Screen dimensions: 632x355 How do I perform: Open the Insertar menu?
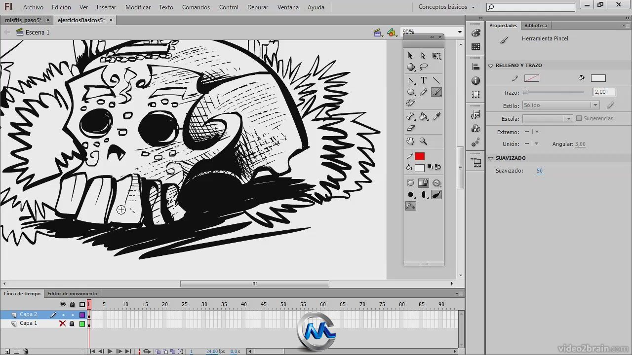tap(106, 7)
